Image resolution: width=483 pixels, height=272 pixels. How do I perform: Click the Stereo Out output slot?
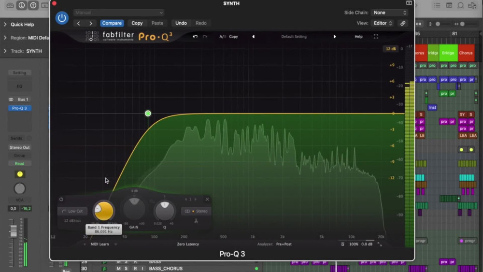(19, 147)
